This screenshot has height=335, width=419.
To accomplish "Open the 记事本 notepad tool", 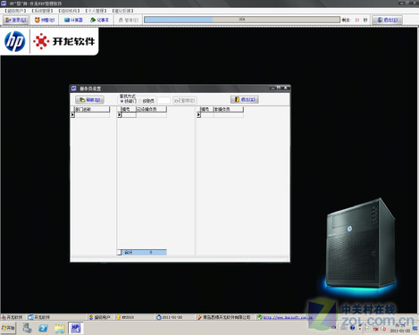I will click(x=100, y=20).
